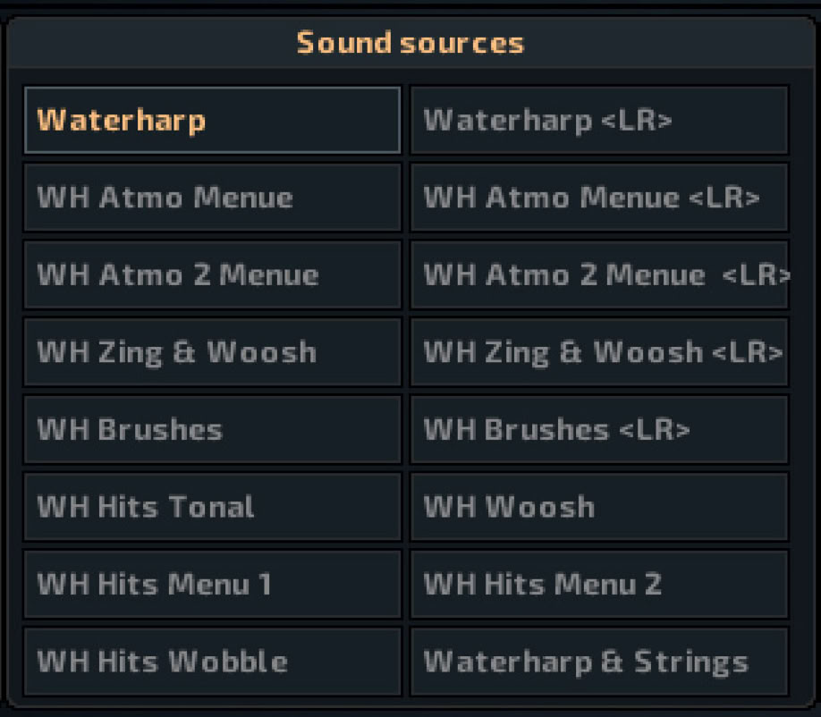
Task: Select WH Atmo Menue source
Action: (213, 198)
